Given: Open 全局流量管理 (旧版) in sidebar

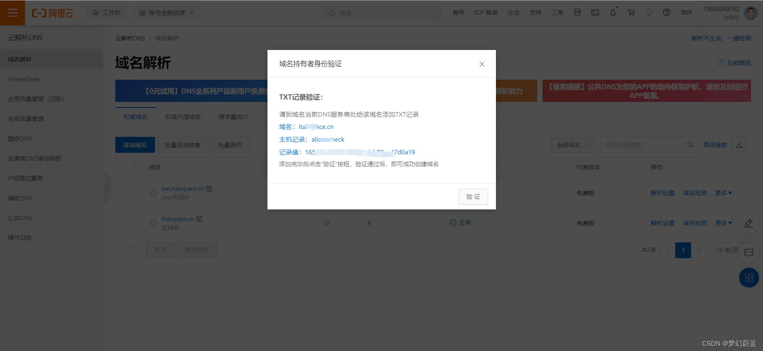Looking at the screenshot, I should (x=52, y=99).
